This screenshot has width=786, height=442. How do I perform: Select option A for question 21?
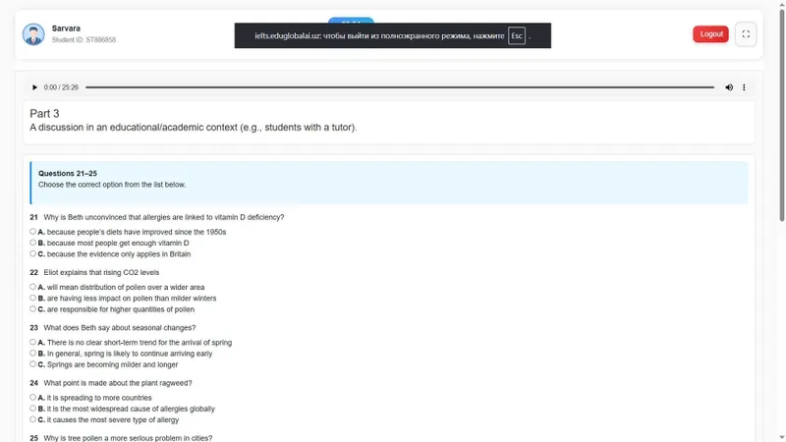pyautogui.click(x=32, y=232)
